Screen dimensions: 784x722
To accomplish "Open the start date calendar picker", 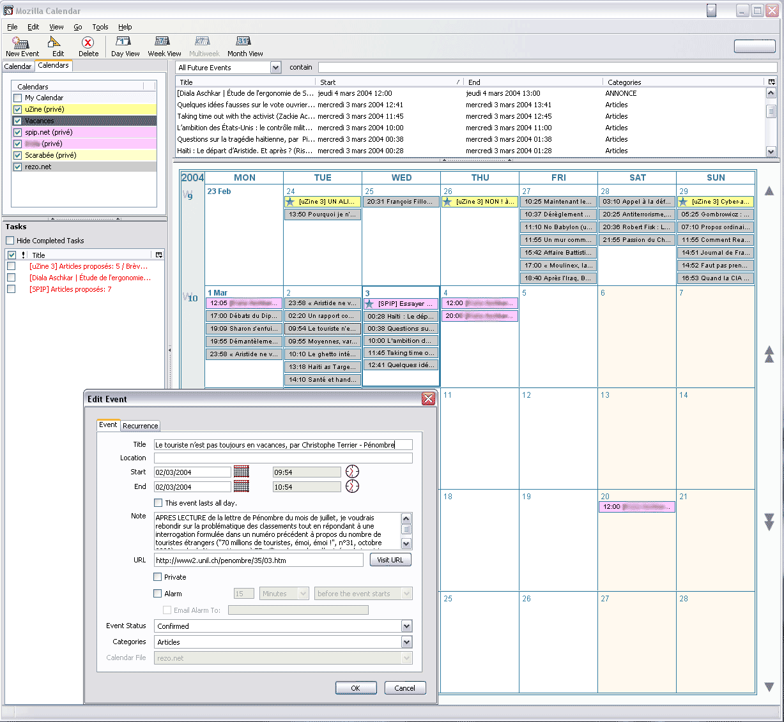I will [x=241, y=472].
